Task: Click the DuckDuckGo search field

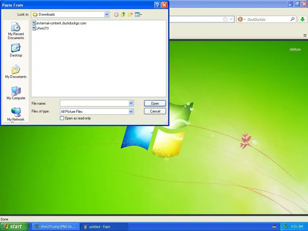Action: (x=268, y=19)
